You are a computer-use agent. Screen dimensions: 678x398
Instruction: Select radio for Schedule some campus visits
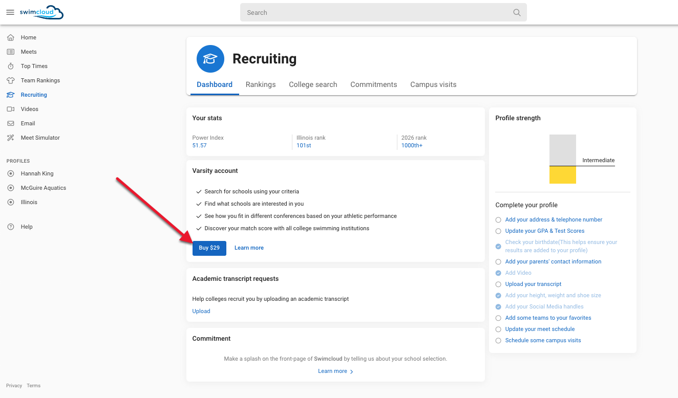click(x=498, y=341)
